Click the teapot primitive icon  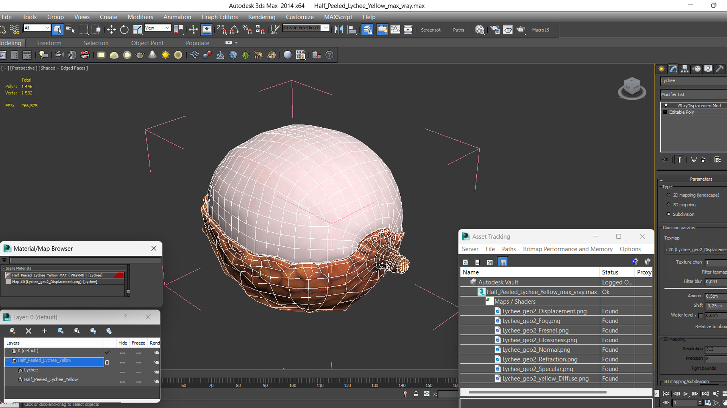click(x=140, y=55)
